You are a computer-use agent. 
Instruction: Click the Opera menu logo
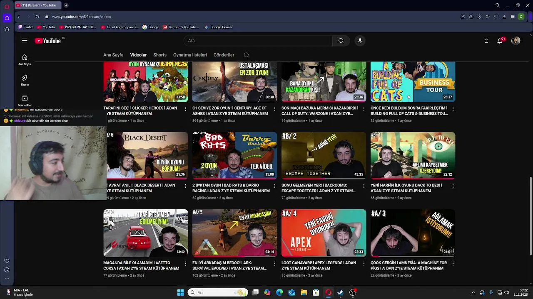7,6
